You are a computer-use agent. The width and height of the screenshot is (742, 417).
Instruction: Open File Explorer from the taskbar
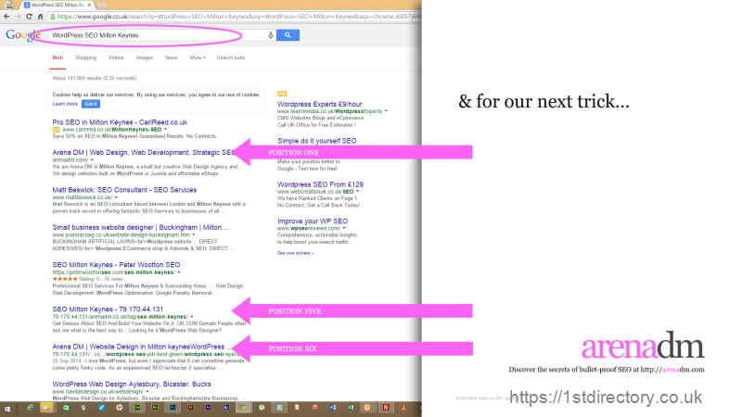(46, 408)
